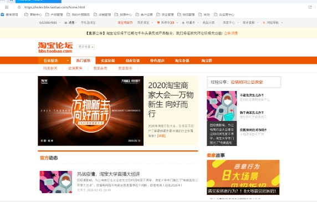317x202 pixels.
Task: Expand the 联系客服 dropdown
Action: pos(250,23)
